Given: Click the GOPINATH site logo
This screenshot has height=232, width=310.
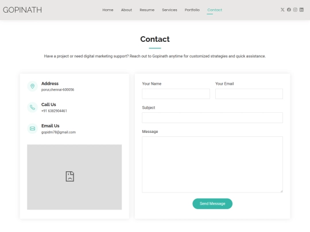Looking at the screenshot, I should click(x=22, y=10).
